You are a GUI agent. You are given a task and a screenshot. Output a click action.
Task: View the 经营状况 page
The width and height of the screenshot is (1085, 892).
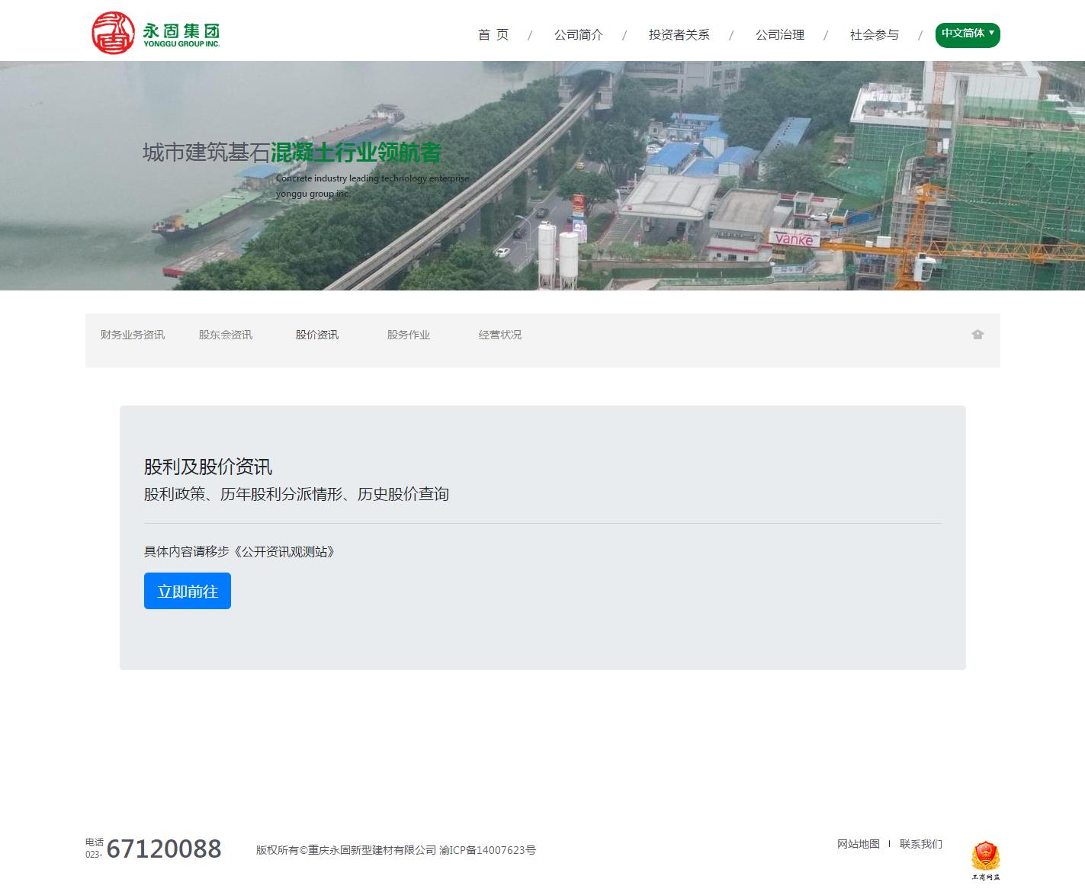pos(499,334)
